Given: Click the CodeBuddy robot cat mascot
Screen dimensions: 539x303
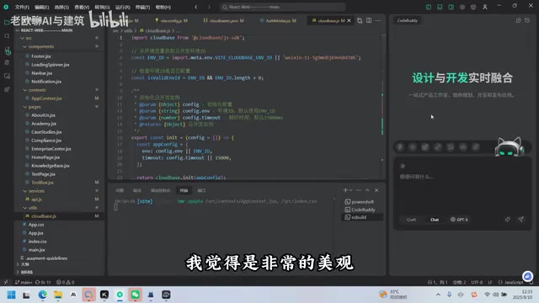Looking at the screenshot, I should pyautogui.click(x=510, y=147).
